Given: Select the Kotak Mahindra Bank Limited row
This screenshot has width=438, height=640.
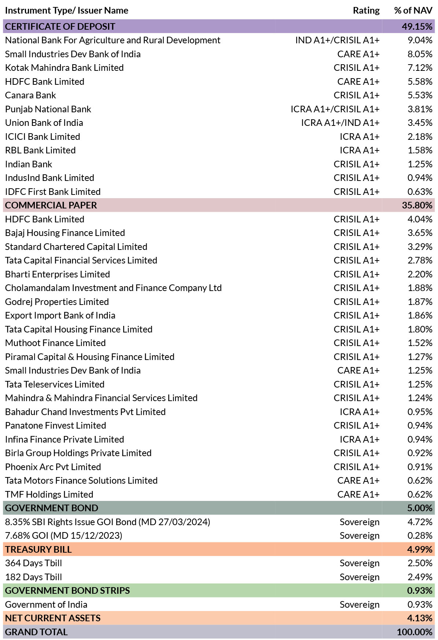Looking at the screenshot, I should 219,68.
